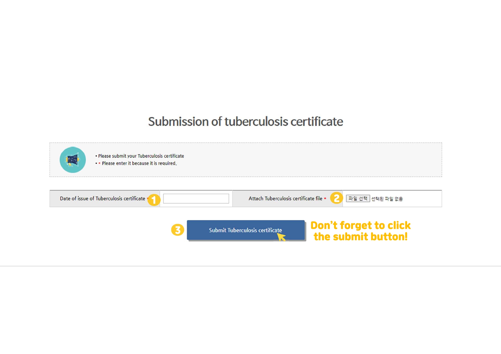Click the yellow cursor arrow graphic
Image resolution: width=501 pixels, height=354 pixels.
(281, 237)
